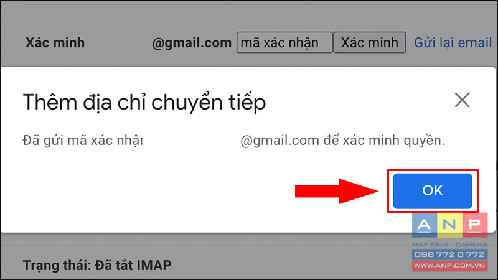Focus the mã xác nhận input field
This screenshot has width=498, height=280.
284,42
